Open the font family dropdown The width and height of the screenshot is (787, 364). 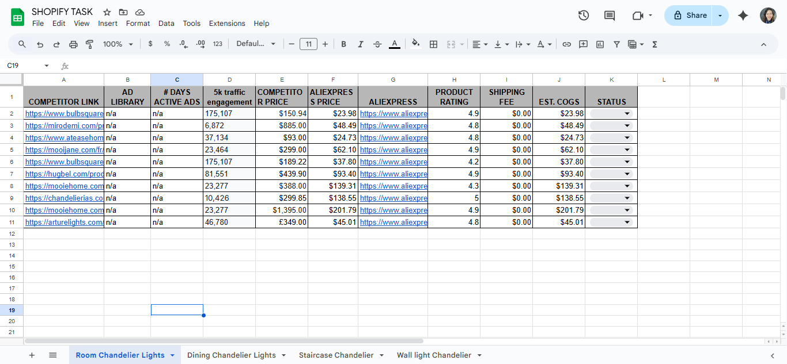[x=256, y=44]
